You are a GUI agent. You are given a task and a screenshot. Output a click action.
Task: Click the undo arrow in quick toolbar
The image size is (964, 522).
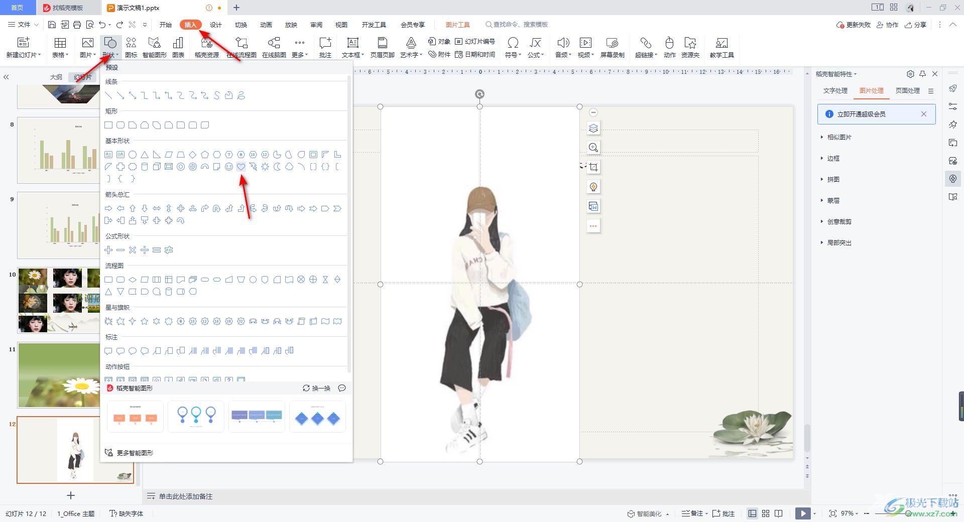click(102, 25)
